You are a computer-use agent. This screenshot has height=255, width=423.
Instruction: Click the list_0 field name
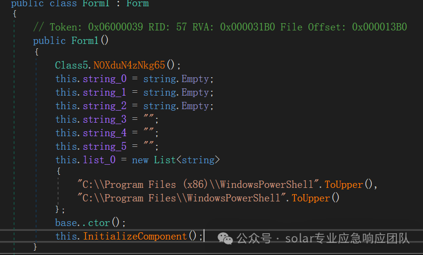[99, 160]
